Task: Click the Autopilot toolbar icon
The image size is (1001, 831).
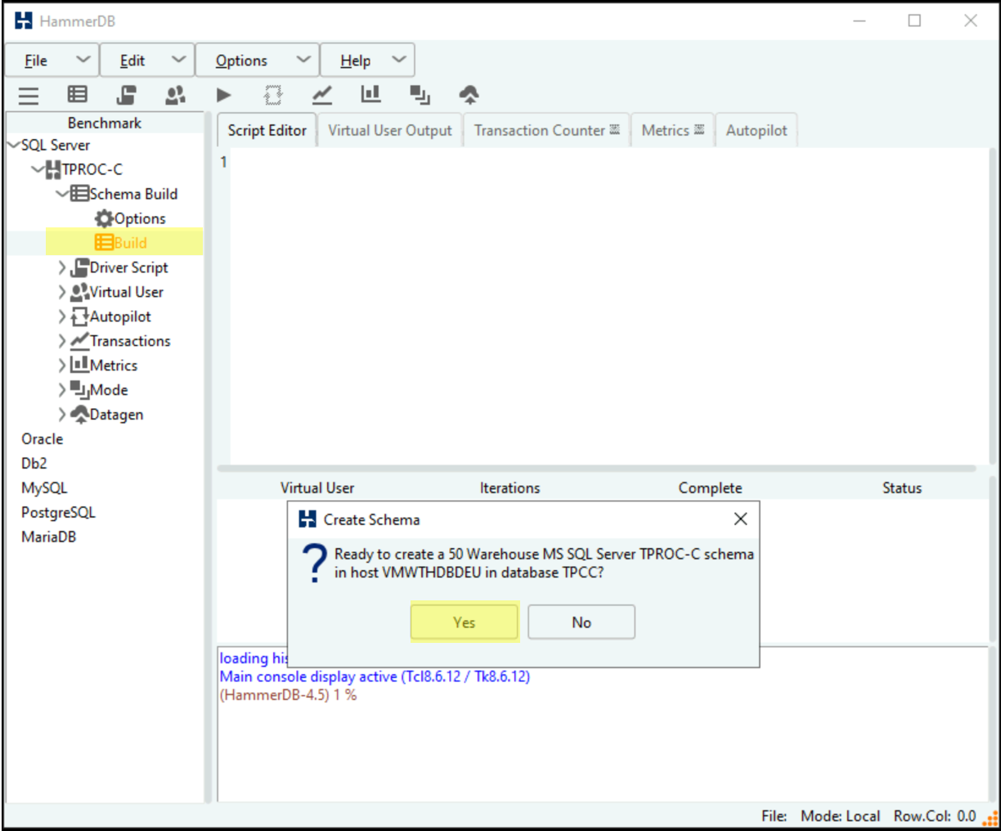Action: pos(273,96)
